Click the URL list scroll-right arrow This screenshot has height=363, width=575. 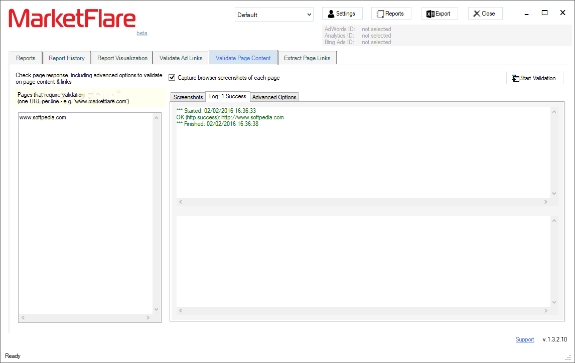(x=148, y=317)
